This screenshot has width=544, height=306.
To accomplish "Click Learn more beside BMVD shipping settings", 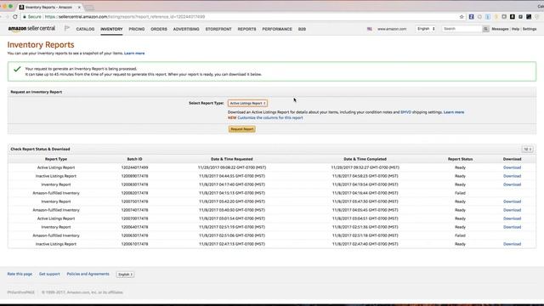I will click(x=454, y=112).
